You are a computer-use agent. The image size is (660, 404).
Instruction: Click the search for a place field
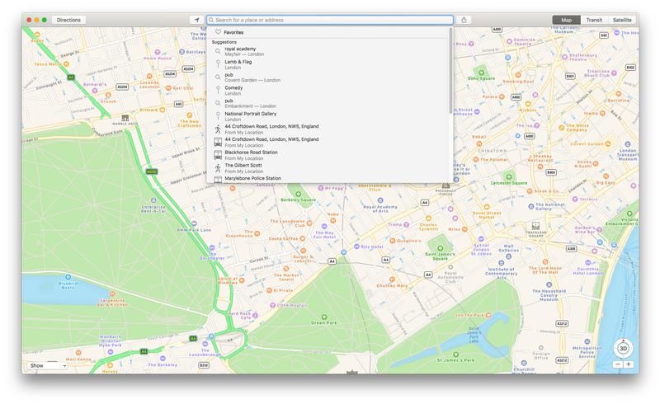[x=330, y=20]
